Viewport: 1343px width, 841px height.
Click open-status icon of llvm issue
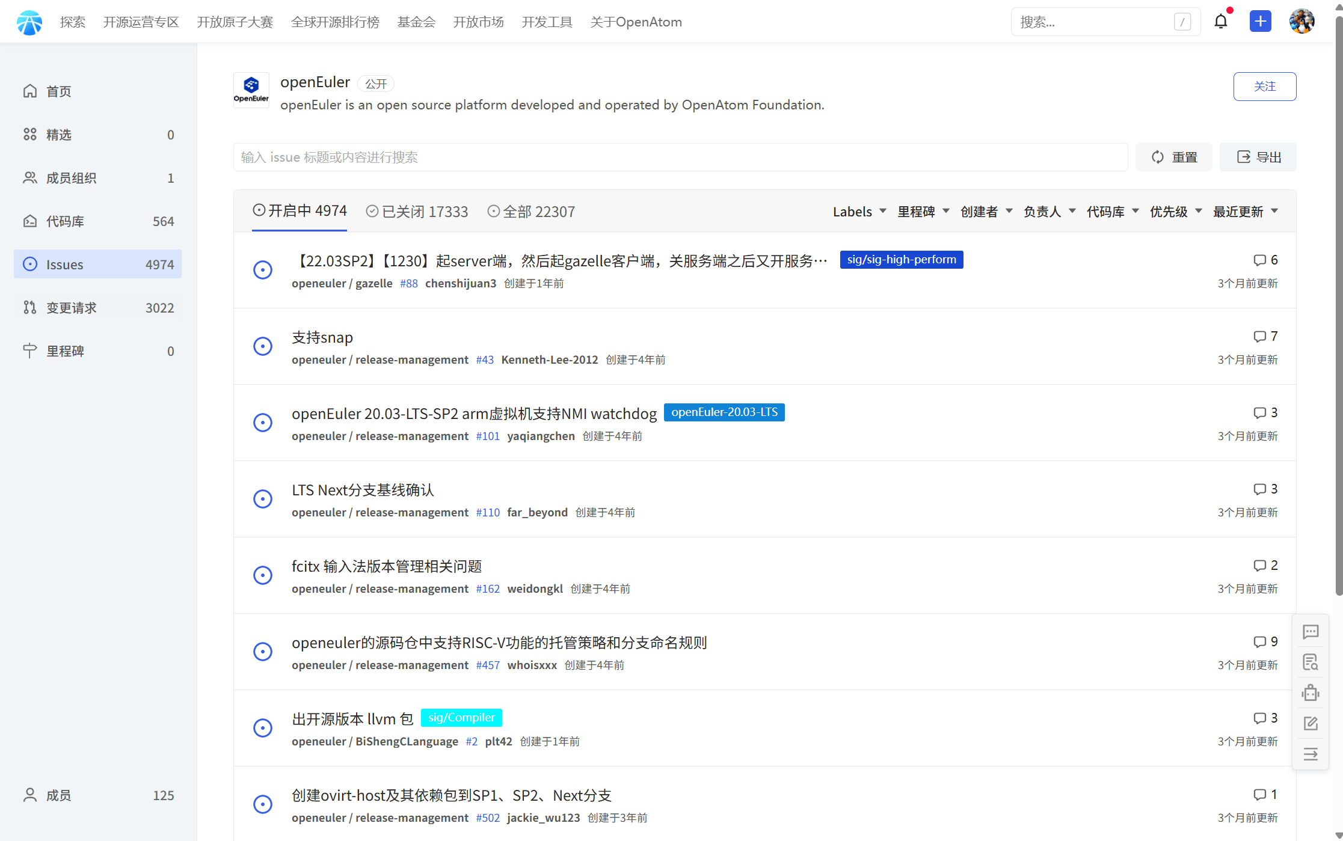tap(263, 728)
